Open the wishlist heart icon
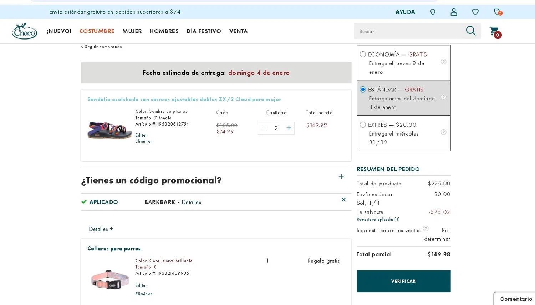This screenshot has height=305, width=535. tap(475, 12)
